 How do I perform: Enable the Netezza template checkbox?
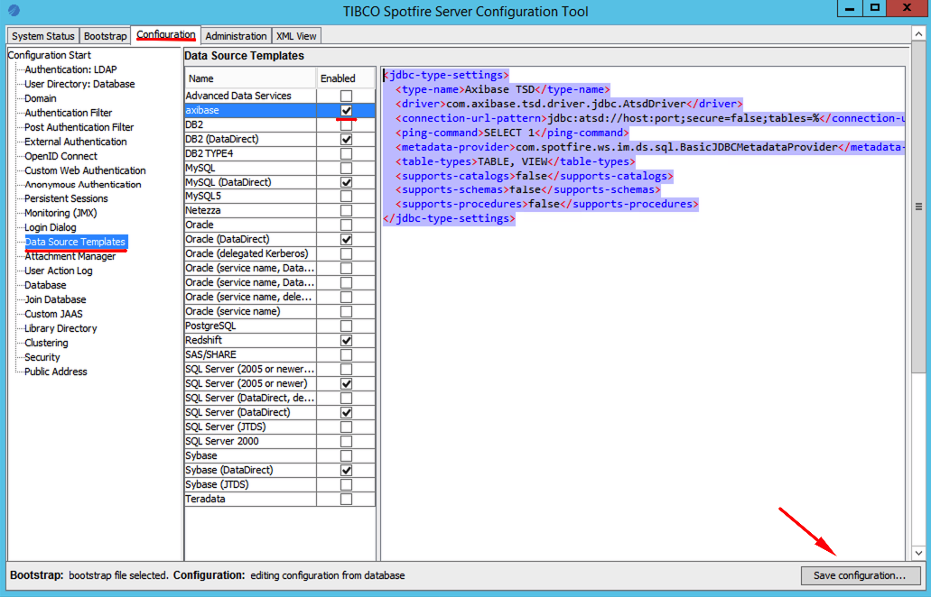coord(346,210)
